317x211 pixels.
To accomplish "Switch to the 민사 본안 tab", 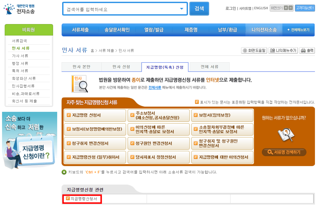I will click(81, 67).
